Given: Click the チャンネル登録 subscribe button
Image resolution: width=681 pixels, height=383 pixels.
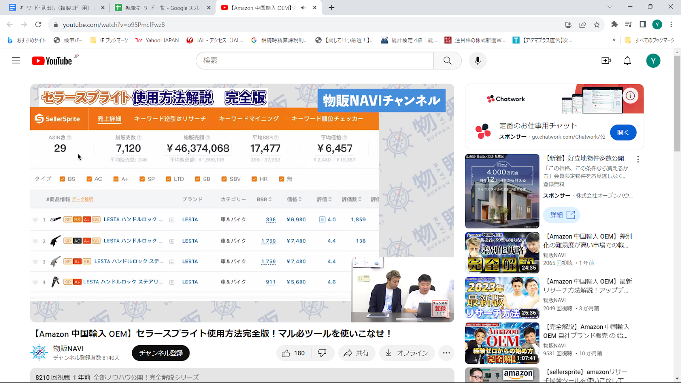Looking at the screenshot, I should tap(161, 353).
